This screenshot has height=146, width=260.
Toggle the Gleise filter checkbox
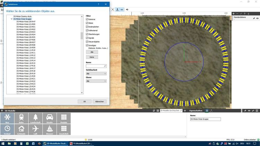[87, 23]
